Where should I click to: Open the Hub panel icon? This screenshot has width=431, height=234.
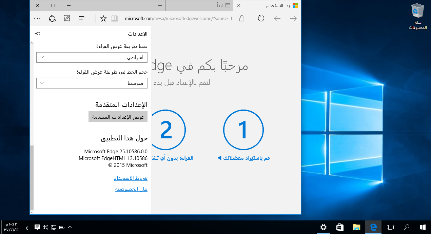click(82, 18)
